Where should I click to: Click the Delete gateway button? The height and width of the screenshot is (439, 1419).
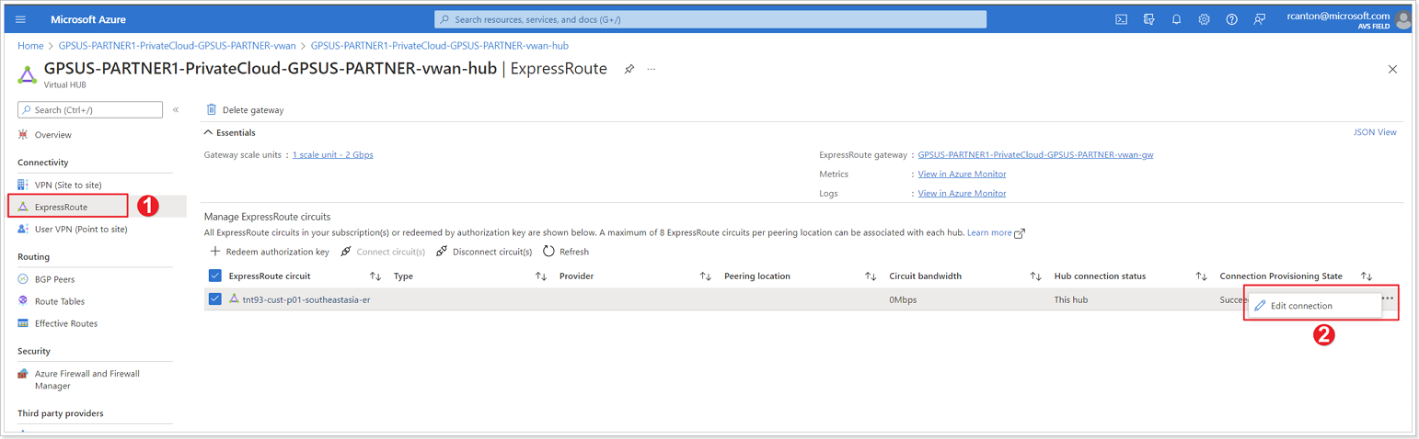(x=245, y=110)
